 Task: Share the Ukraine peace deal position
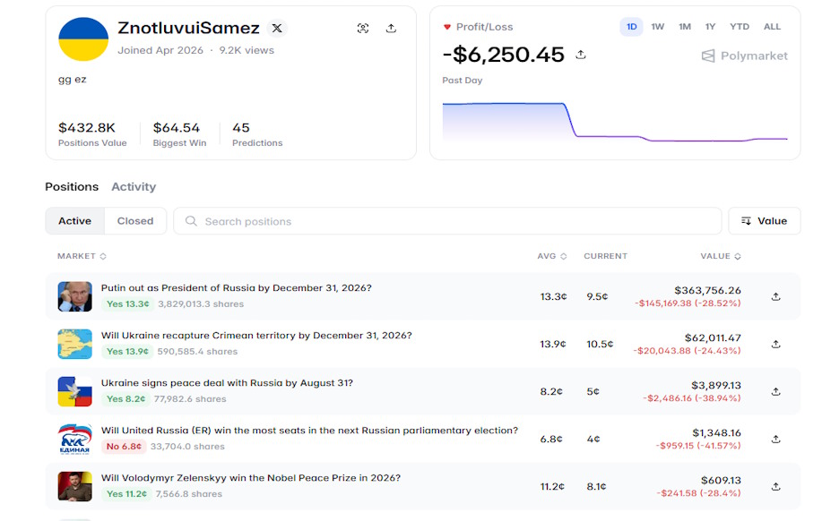click(x=776, y=392)
